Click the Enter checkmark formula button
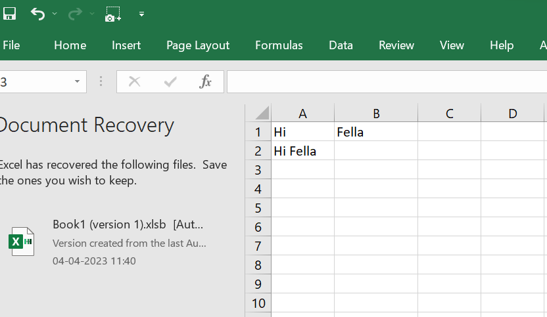 [x=170, y=82]
